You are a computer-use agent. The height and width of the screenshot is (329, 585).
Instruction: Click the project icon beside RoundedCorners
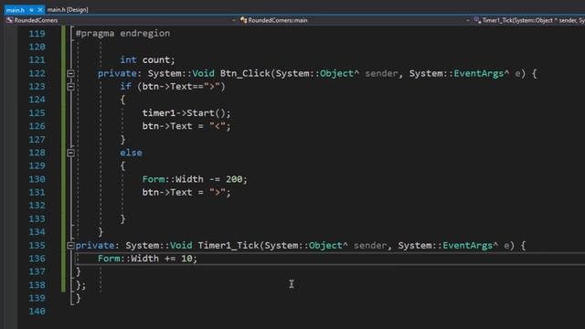point(9,20)
